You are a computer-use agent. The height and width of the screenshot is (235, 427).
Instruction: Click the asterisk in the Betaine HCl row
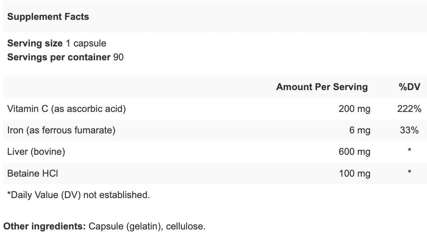pyautogui.click(x=409, y=172)
